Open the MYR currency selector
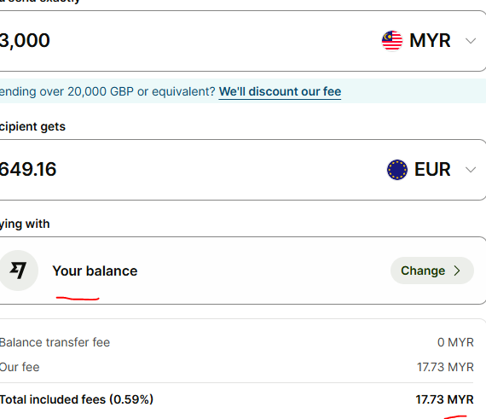The height and width of the screenshot is (419, 486). [429, 41]
